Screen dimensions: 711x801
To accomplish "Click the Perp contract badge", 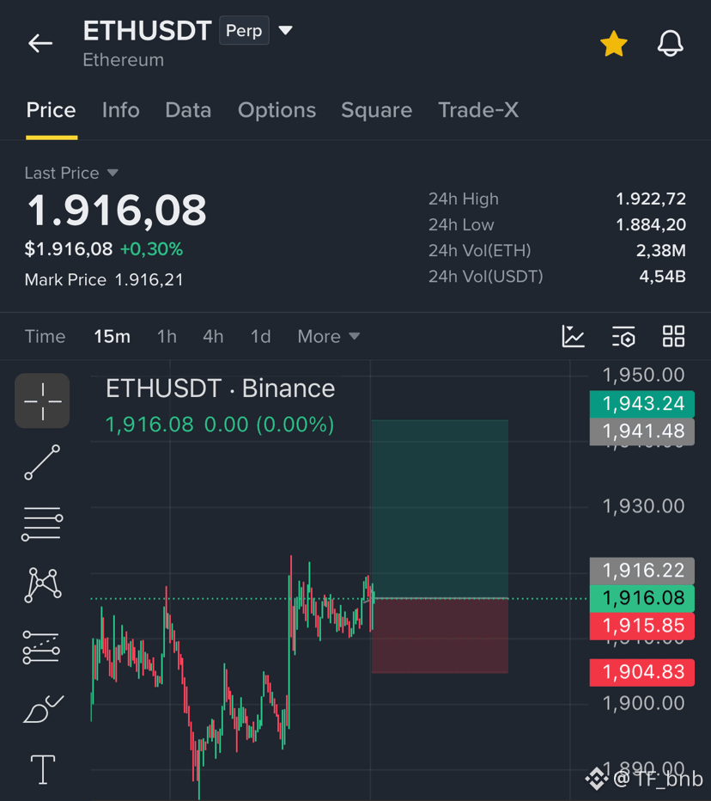I will coord(244,31).
